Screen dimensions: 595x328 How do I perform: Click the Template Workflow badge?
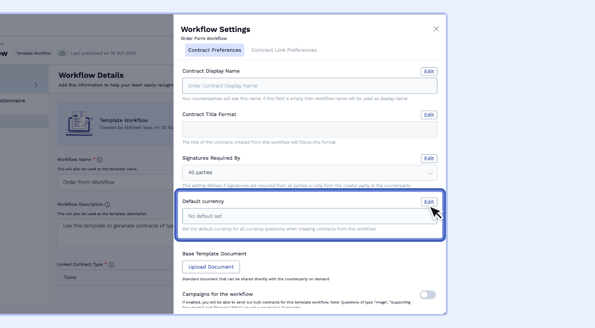pyautogui.click(x=33, y=53)
